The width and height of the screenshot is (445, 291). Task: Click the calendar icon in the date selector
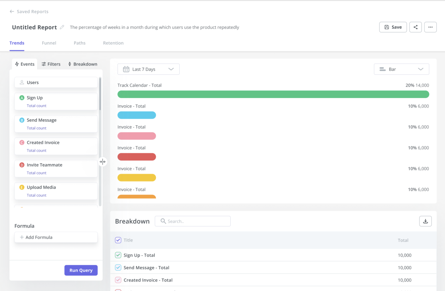pos(126,69)
